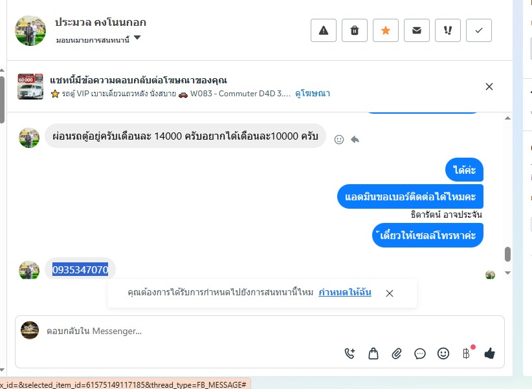Open emoji picker smiley in reply box
Screen dimensions: 532x389
click(x=443, y=353)
